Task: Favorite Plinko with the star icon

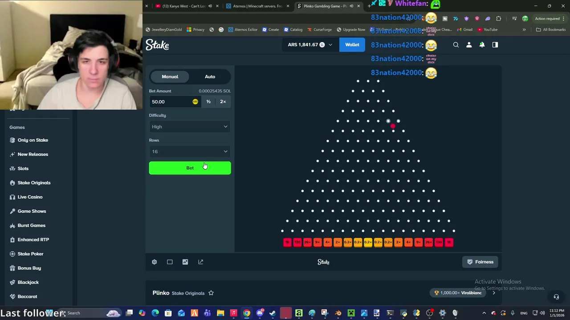Action: coord(211,293)
